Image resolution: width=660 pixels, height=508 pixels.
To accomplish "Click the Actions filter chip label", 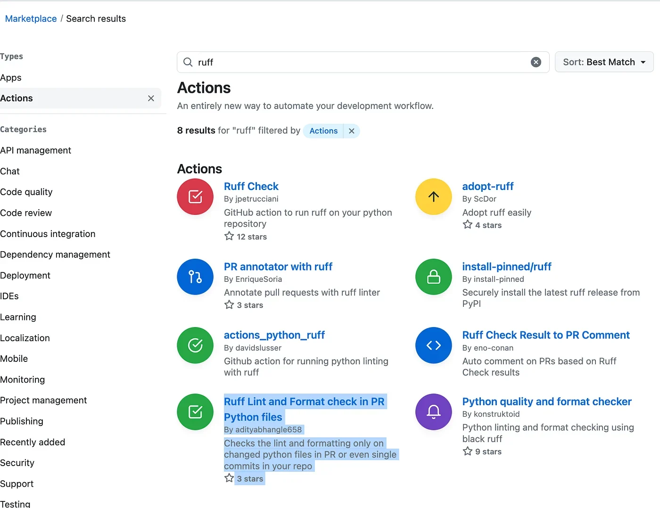I will [x=323, y=131].
